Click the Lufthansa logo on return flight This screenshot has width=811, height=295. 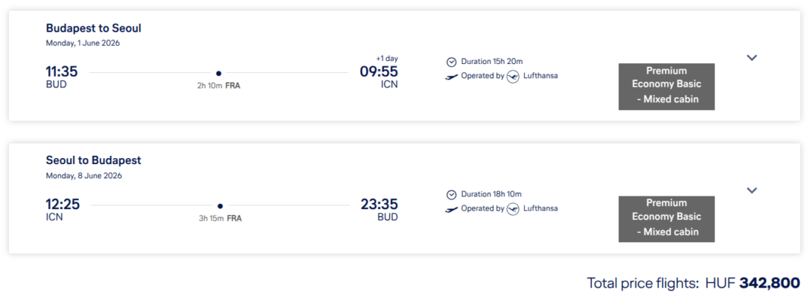pos(513,209)
